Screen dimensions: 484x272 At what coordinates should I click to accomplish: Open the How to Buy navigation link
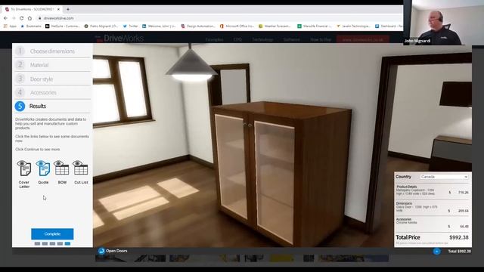coord(321,39)
